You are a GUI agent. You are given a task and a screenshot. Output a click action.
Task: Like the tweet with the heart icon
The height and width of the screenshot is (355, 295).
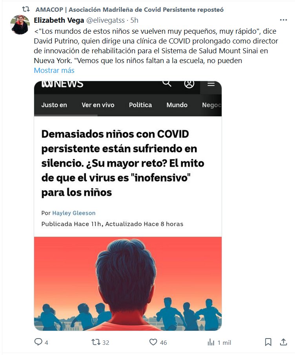153,342
